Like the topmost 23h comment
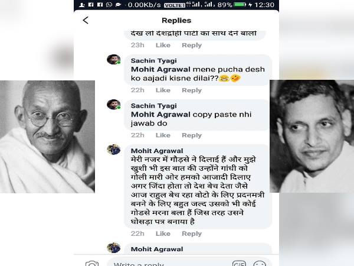Viewport: 354px width, 266px height. pos(163,46)
